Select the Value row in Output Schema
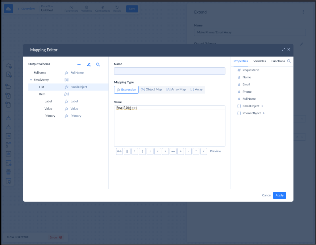 (x=68, y=109)
